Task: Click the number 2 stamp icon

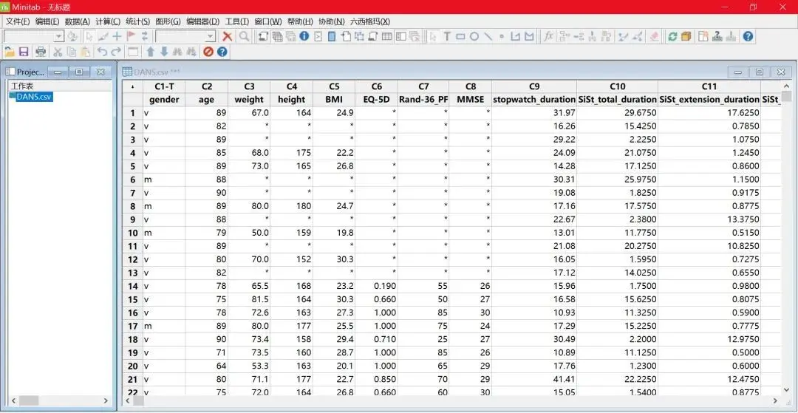Action: [717, 36]
